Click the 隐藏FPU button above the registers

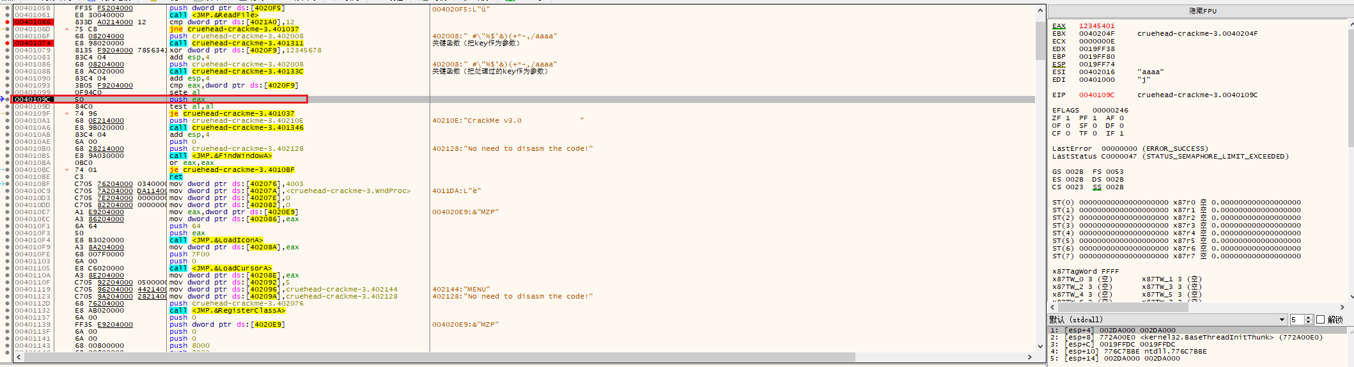pyautogui.click(x=1202, y=12)
